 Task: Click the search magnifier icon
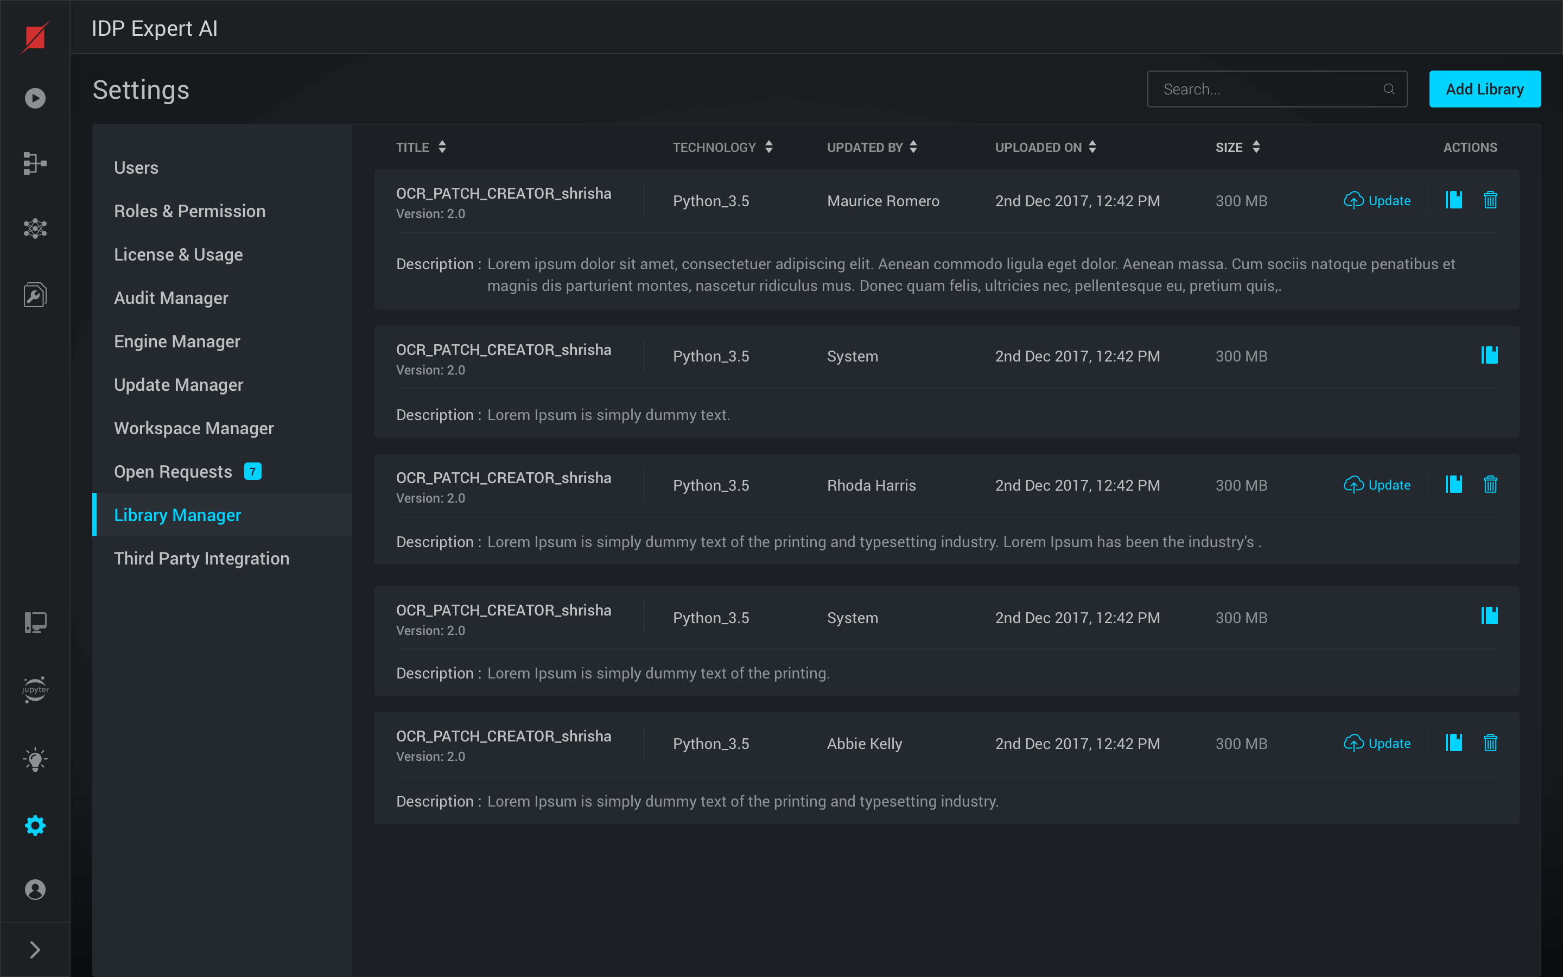pos(1389,89)
